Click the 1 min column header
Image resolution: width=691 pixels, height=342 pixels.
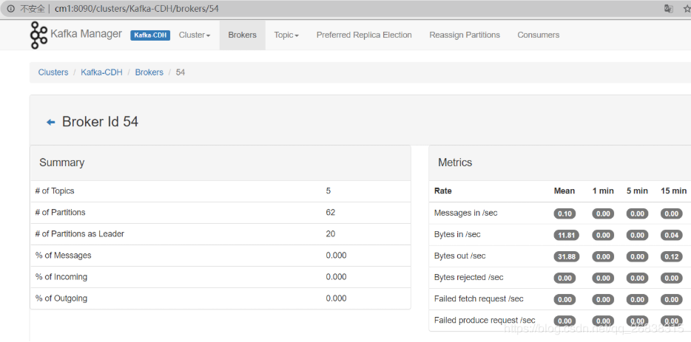[603, 191]
